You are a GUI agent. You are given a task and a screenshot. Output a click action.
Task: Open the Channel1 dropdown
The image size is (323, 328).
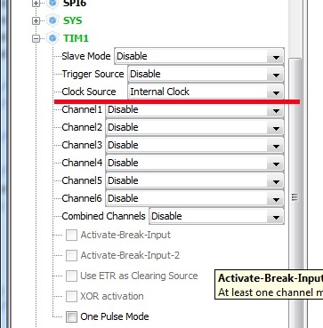click(195, 109)
